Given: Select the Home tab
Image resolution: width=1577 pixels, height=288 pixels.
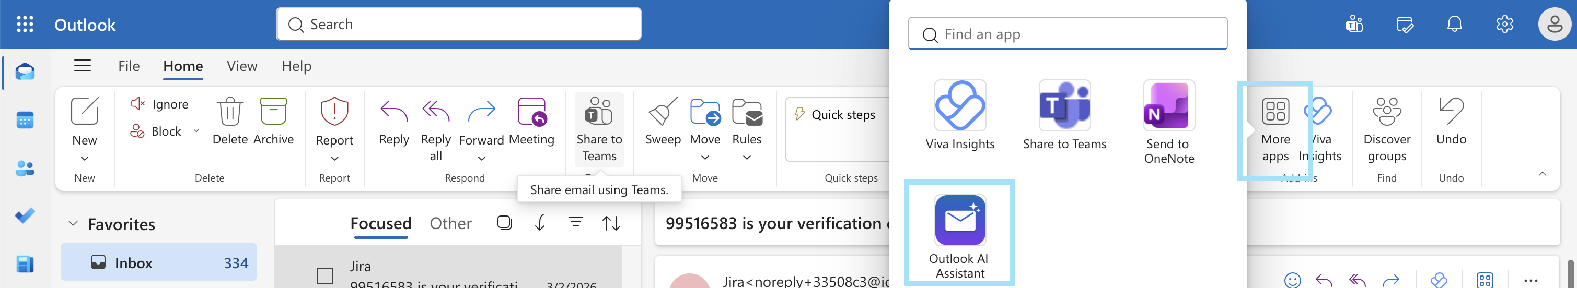Looking at the screenshot, I should click(183, 66).
